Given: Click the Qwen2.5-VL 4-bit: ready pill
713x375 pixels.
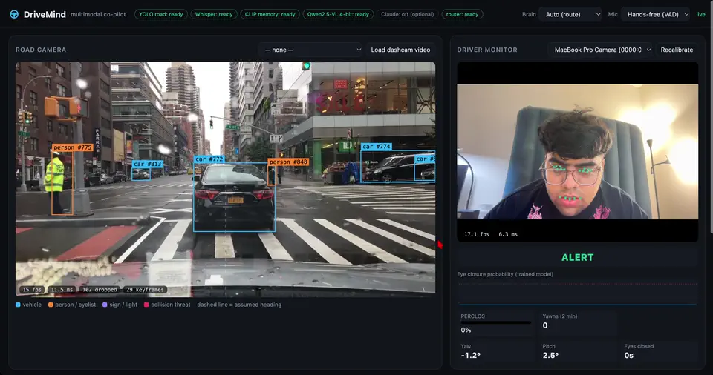Looking at the screenshot, I should click(338, 15).
